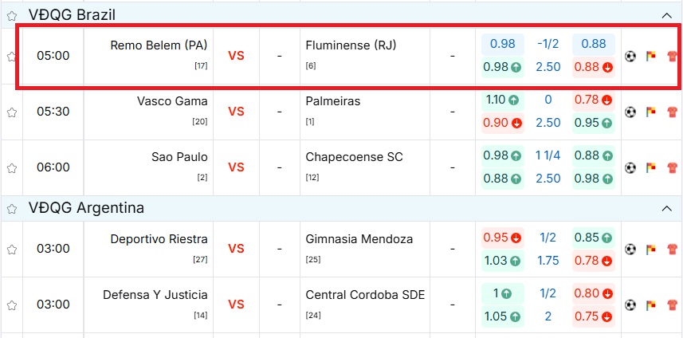
Task: Click the corner flag icon for Vasco Gama match
Action: pos(650,112)
